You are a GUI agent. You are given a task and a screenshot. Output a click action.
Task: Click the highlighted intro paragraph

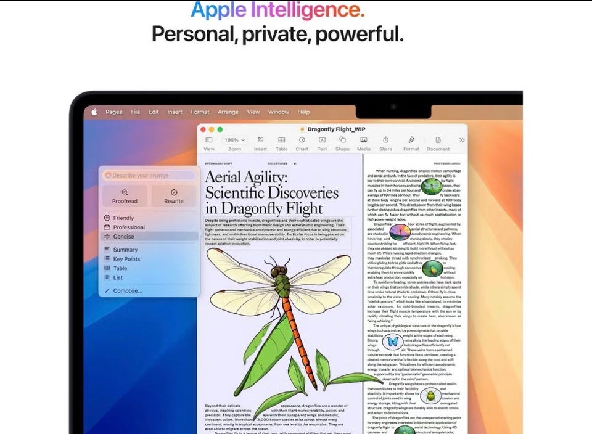[276, 232]
